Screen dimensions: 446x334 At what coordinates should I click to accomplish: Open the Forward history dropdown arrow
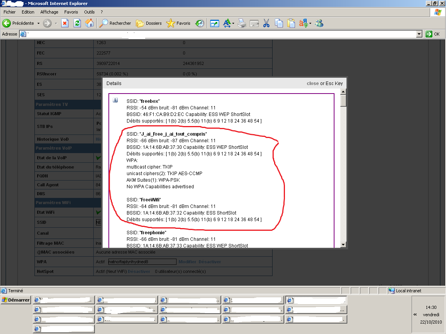(56, 23)
